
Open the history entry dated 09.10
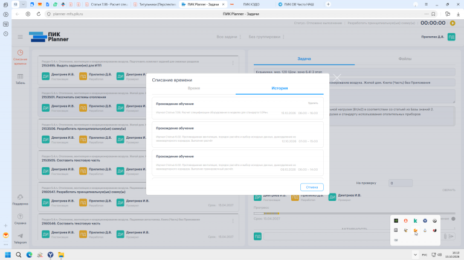coord(237,162)
